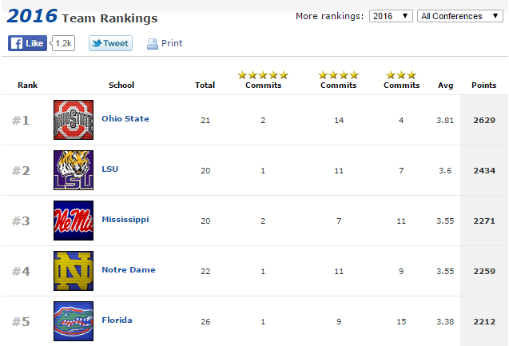This screenshot has height=346, width=509.
Task: Open the Florida school link
Action: point(117,320)
